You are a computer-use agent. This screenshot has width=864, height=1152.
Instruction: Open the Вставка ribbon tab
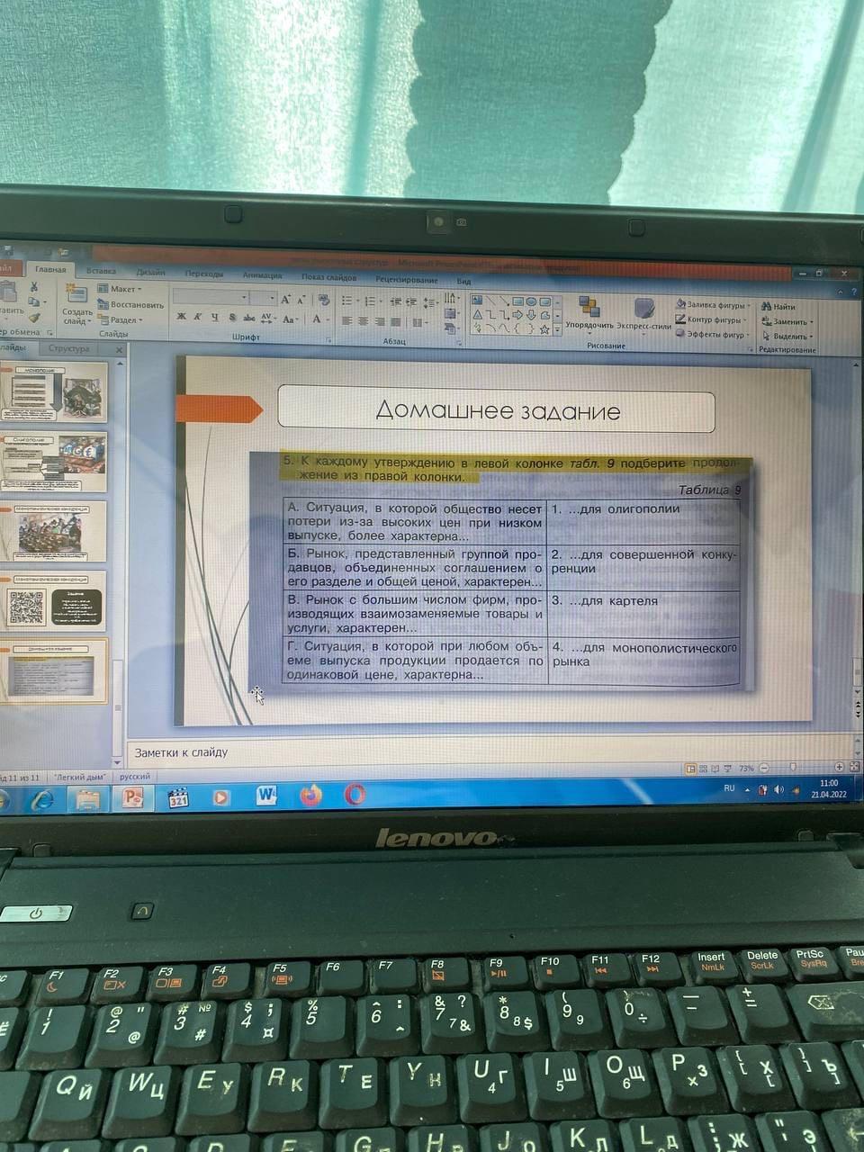pos(101,271)
